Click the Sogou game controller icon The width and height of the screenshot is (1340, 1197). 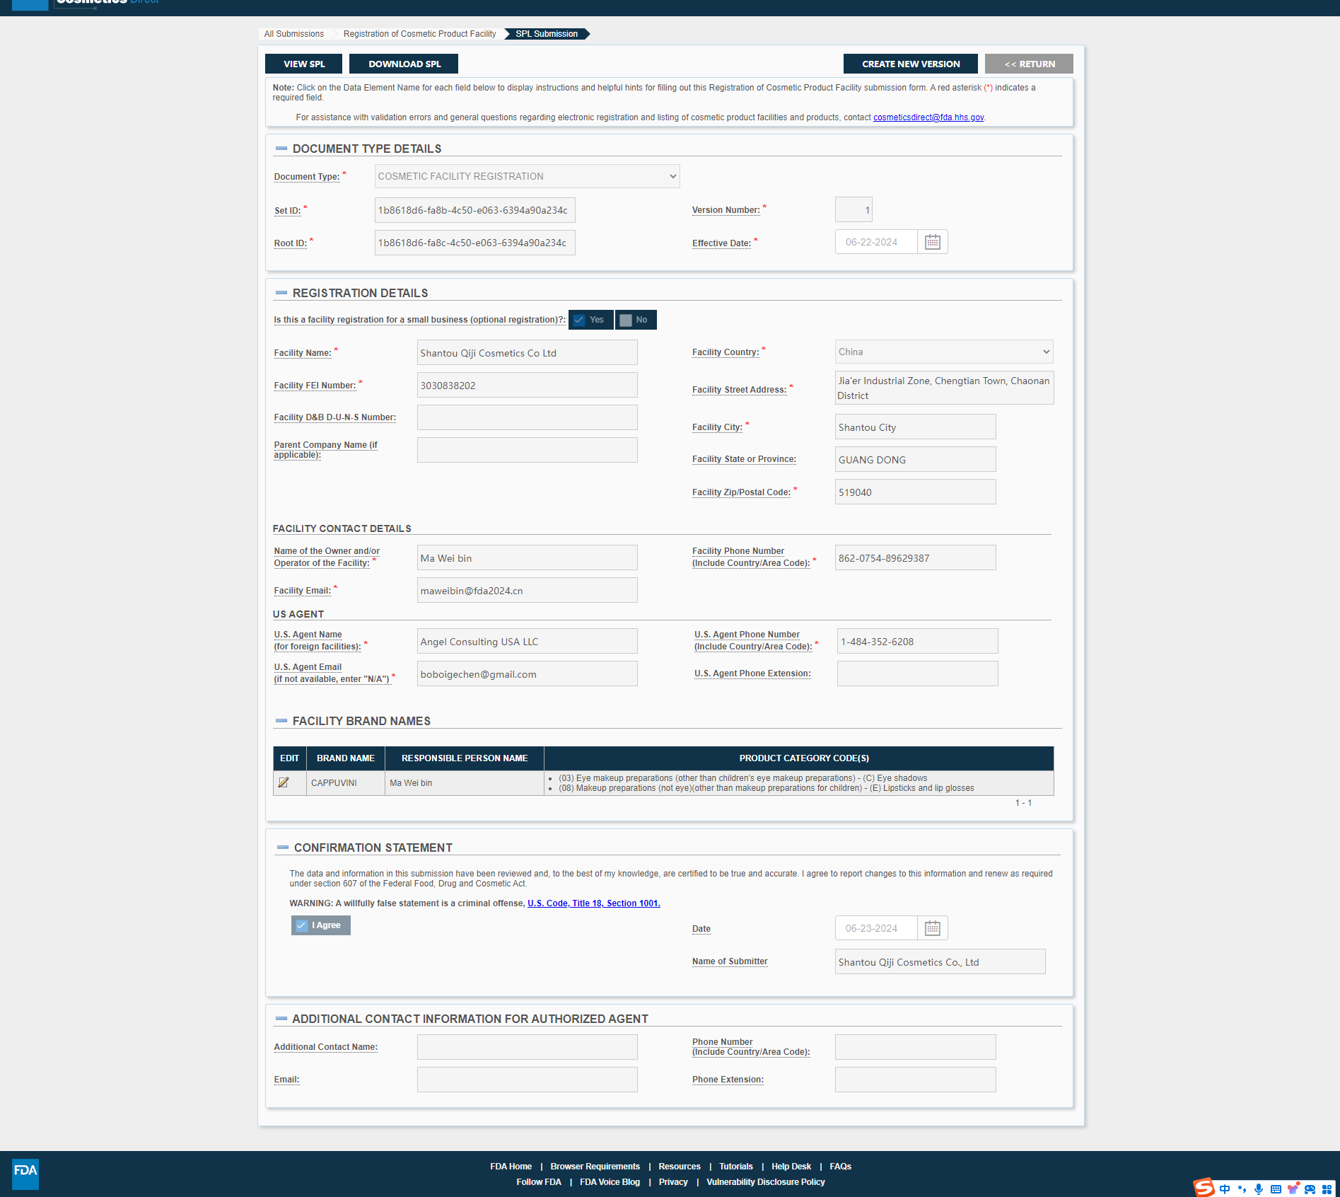point(1310,1189)
